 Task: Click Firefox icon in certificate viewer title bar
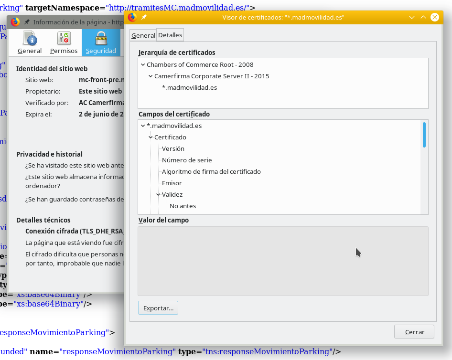pos(132,17)
